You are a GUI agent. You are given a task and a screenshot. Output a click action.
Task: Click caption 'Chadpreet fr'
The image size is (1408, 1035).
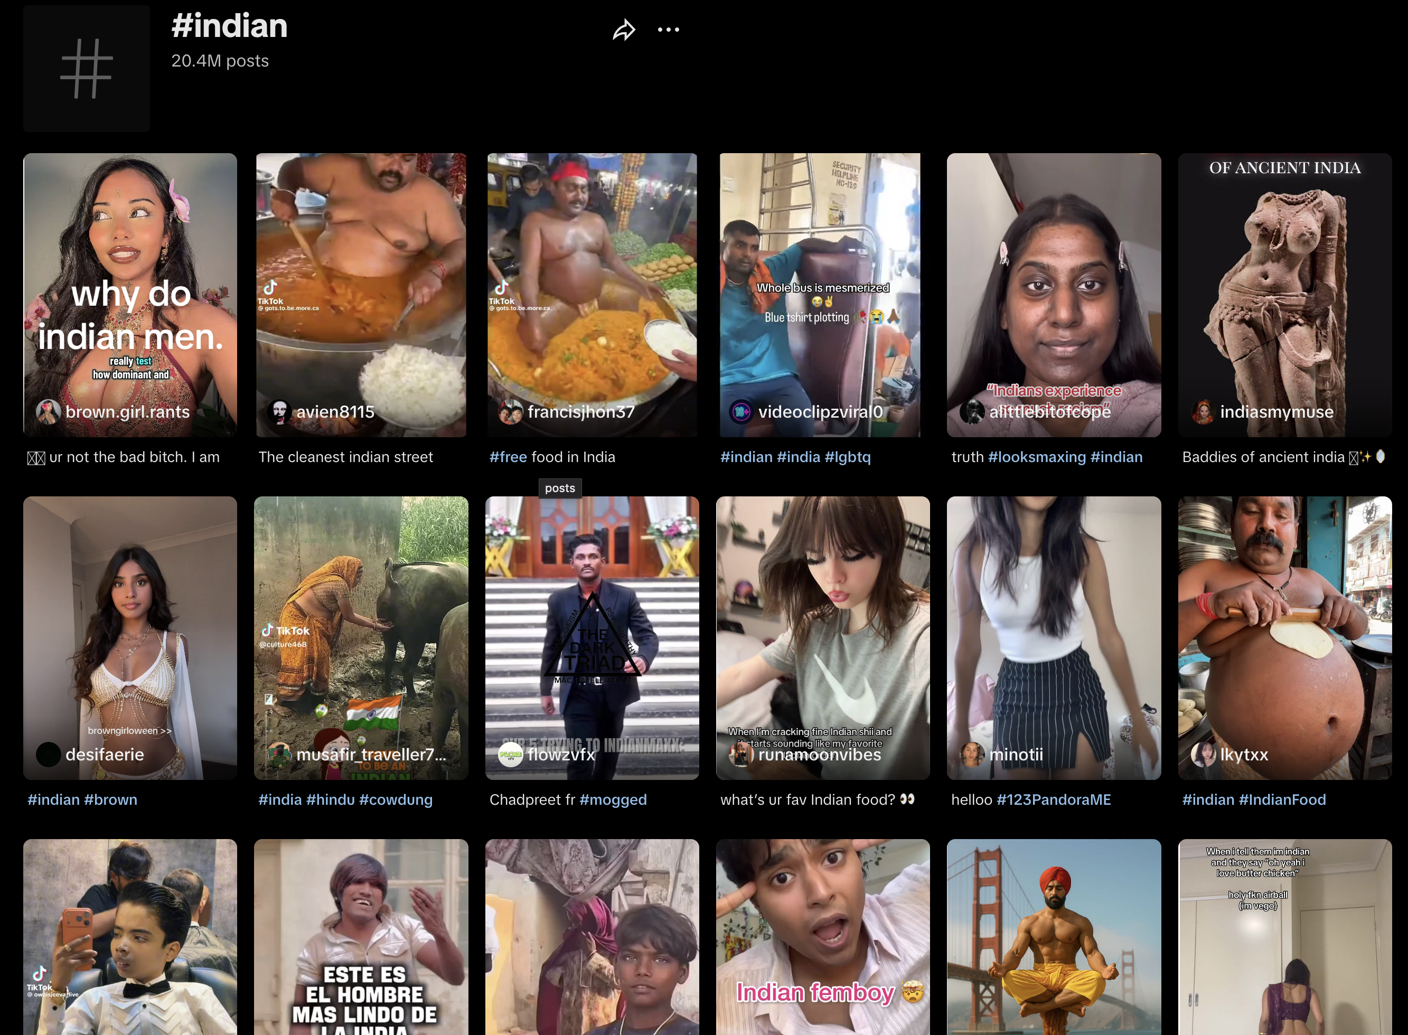pos(533,799)
